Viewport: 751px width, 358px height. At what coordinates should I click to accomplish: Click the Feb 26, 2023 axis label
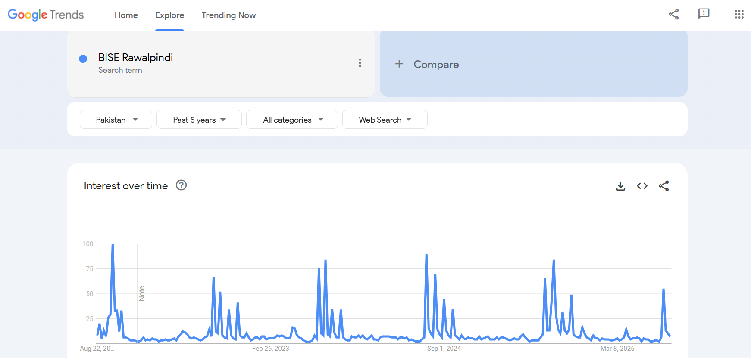[x=271, y=349]
